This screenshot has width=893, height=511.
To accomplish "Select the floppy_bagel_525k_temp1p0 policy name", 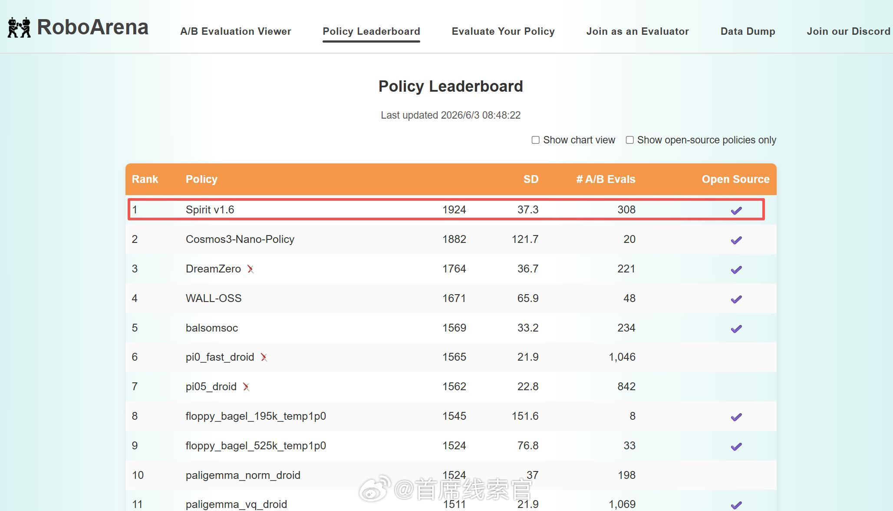I will pos(256,445).
